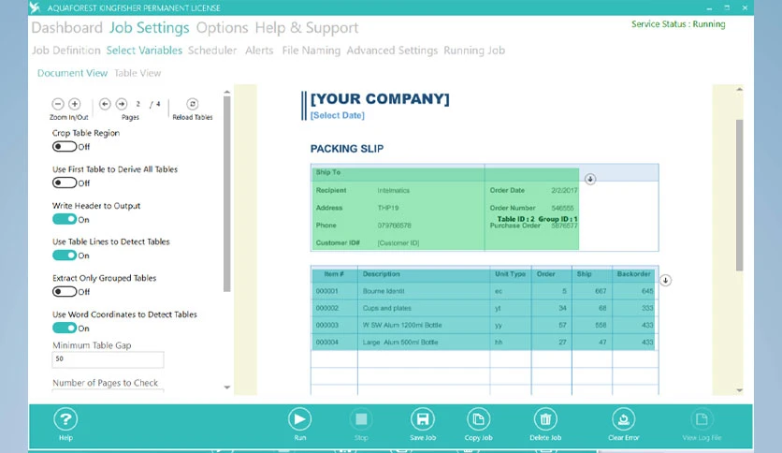The height and width of the screenshot is (453, 782).
Task: Click the Aquaforest Kingfisher logo icon
Action: tap(35, 7)
